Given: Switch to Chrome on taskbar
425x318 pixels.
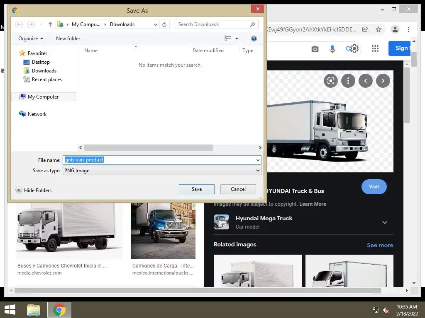Looking at the screenshot, I should click(59, 310).
